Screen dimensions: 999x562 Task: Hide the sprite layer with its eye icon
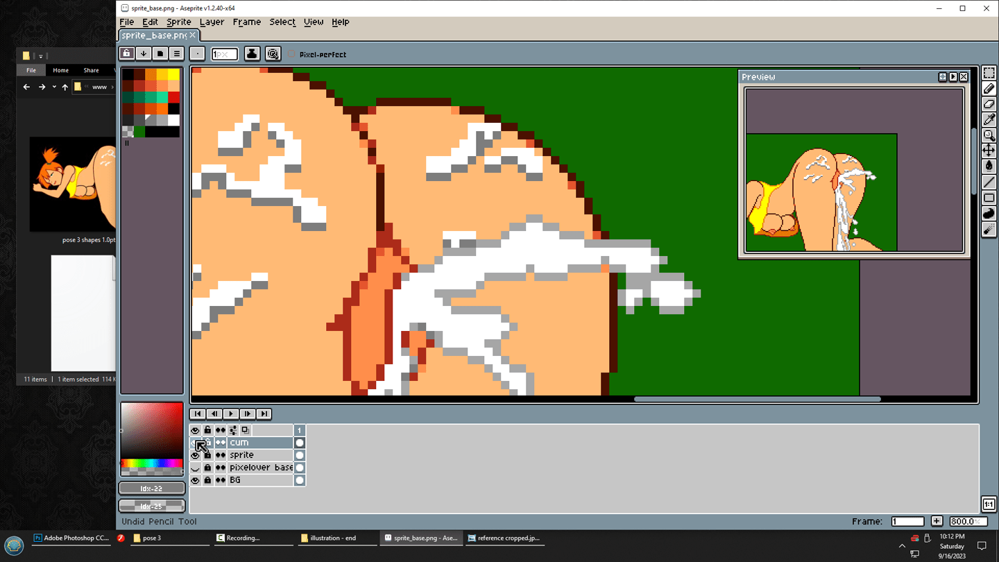click(195, 455)
